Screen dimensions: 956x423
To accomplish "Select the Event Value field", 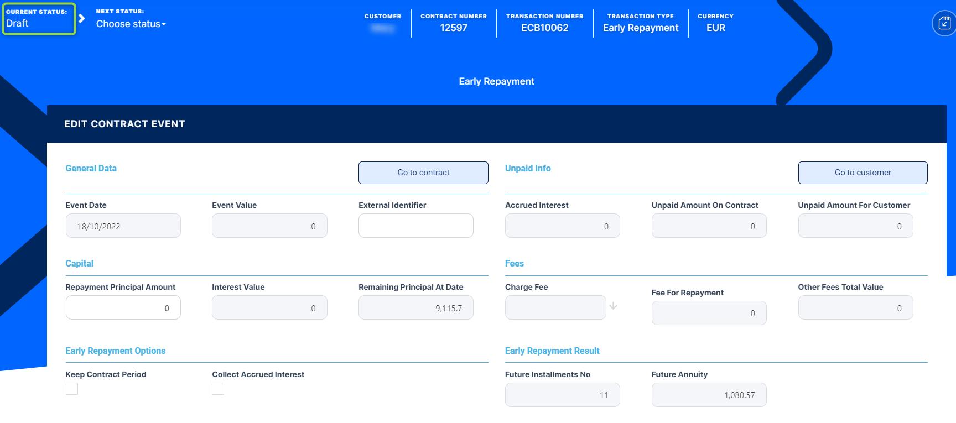I will coord(269,226).
